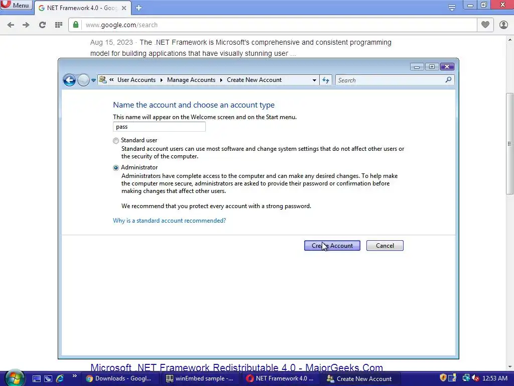Switch to Downloads - Google Chrome taskbar item
The width and height of the screenshot is (514, 386).
click(118, 378)
